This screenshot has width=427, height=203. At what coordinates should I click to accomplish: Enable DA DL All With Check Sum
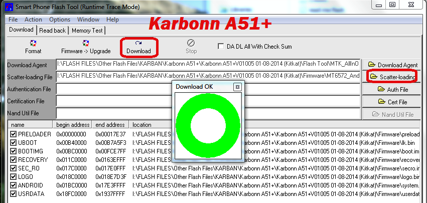point(221,47)
